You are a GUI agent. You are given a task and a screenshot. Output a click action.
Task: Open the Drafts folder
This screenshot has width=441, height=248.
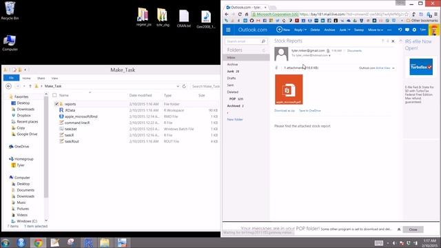tap(232, 78)
